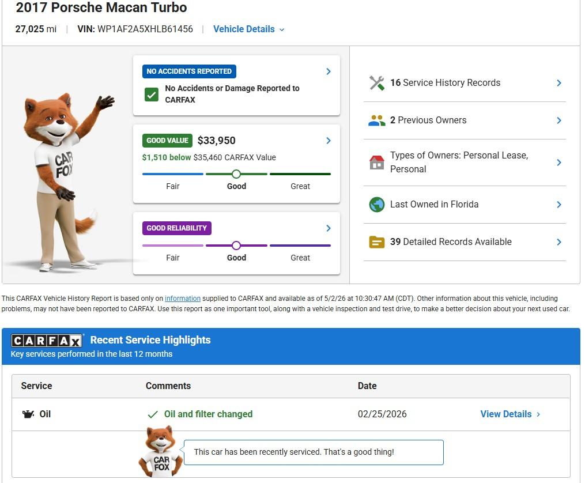
Task: Click the 02/25/2026 date cell
Action: (x=382, y=414)
